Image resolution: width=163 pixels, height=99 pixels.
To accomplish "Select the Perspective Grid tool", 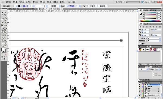I will [x=5, y=33].
